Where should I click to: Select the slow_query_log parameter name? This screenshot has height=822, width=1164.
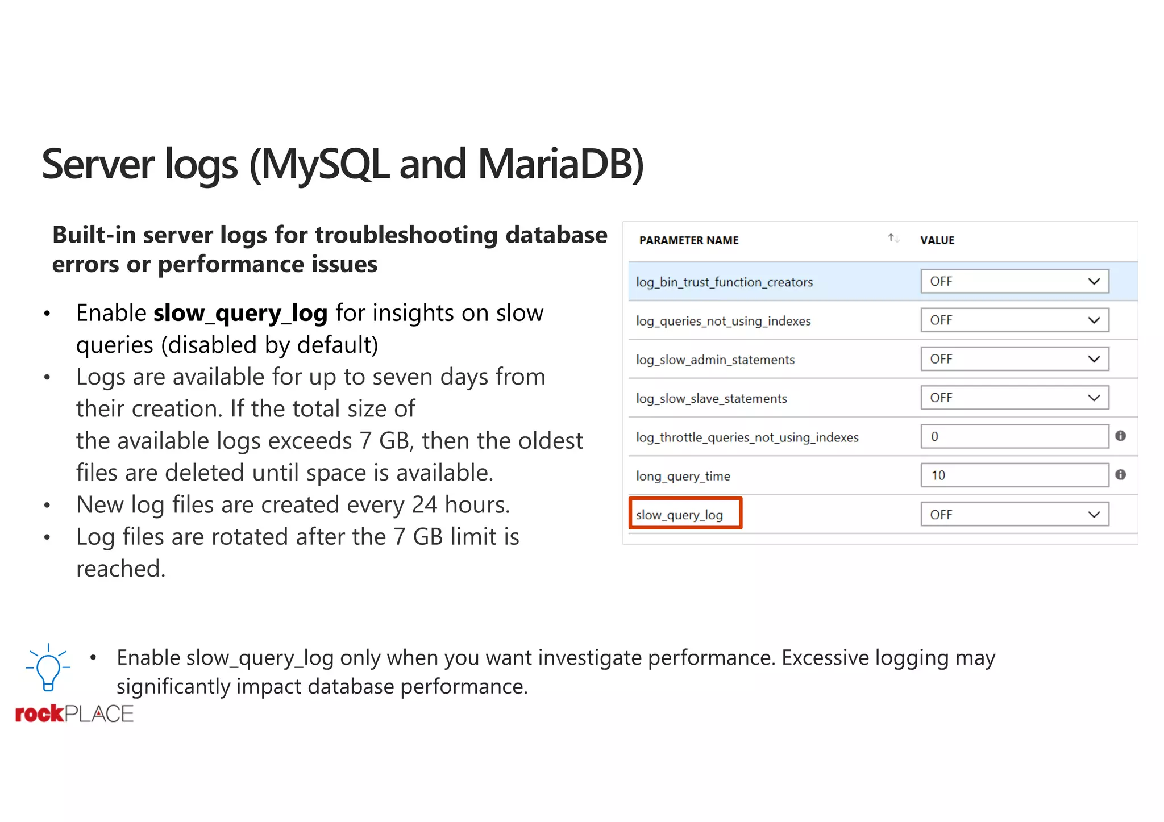pos(679,515)
